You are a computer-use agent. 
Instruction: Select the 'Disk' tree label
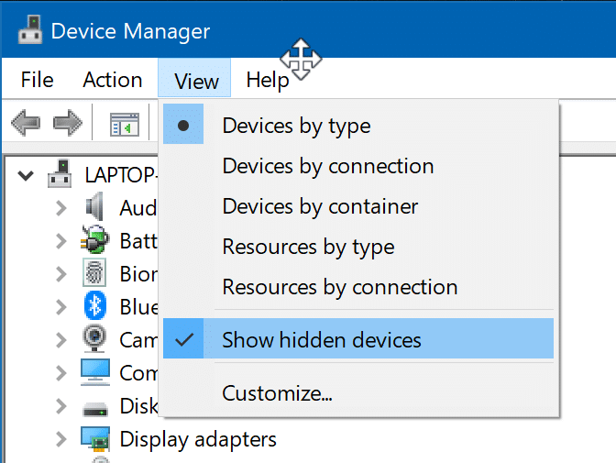pyautogui.click(x=138, y=406)
